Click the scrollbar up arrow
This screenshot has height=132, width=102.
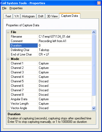94,32
